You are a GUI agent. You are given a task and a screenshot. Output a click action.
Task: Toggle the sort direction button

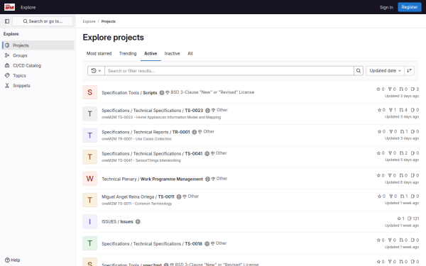click(409, 70)
